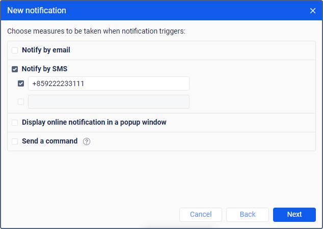Select the "Display online notification in a popup window" label
This screenshot has height=229, width=323.
[94, 123]
